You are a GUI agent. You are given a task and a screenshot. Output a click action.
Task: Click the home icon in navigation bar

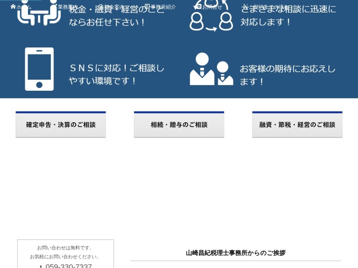(13, 7)
